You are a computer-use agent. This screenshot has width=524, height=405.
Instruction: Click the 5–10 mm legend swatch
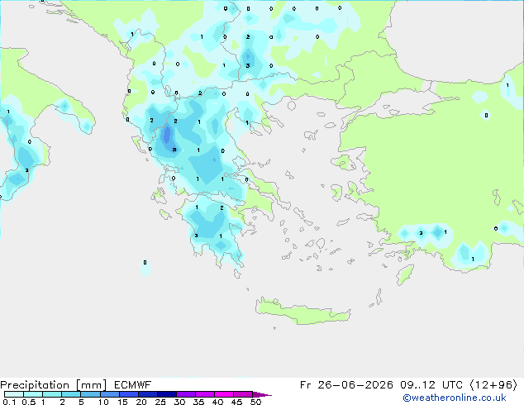90,394
